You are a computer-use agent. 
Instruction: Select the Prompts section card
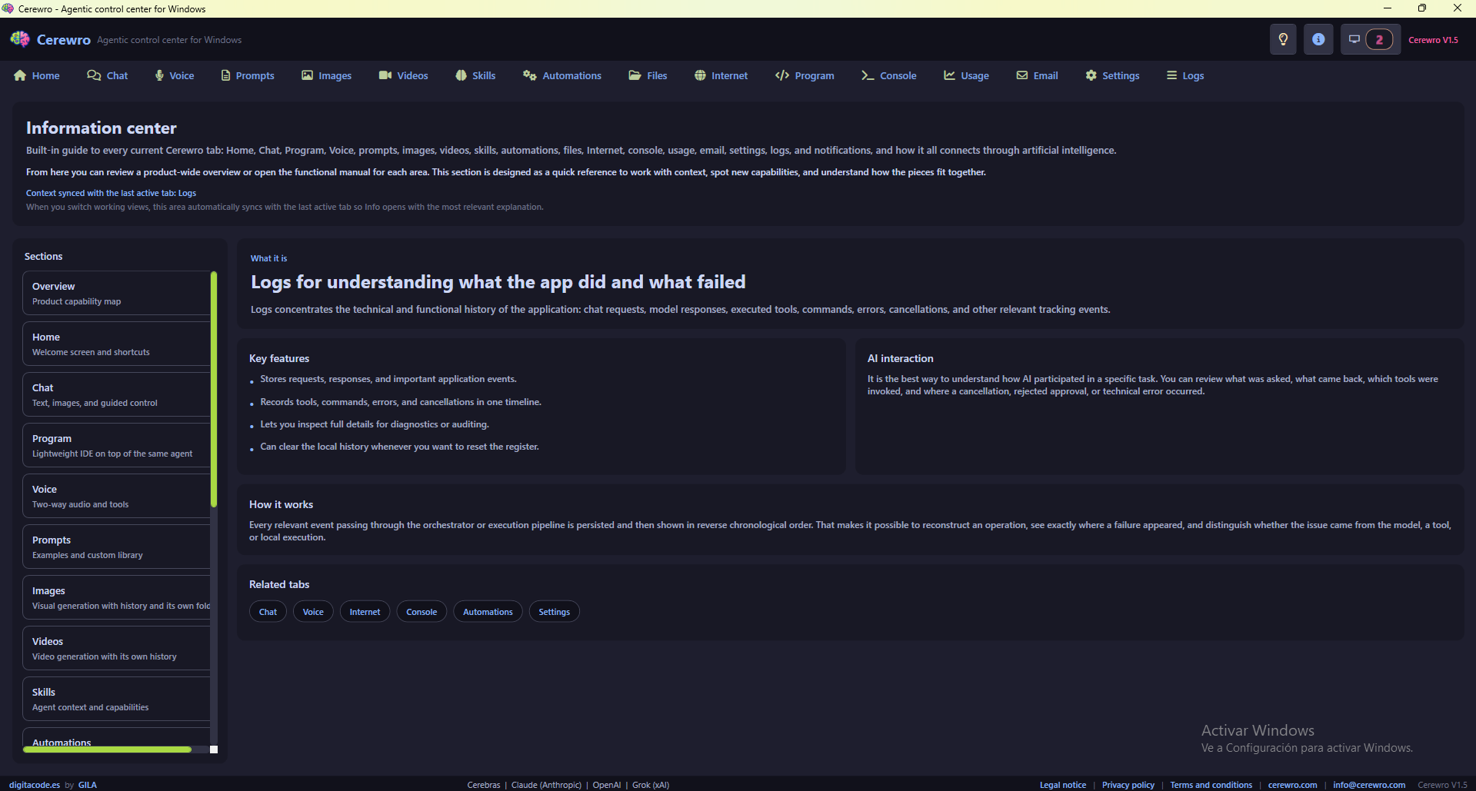pos(116,547)
